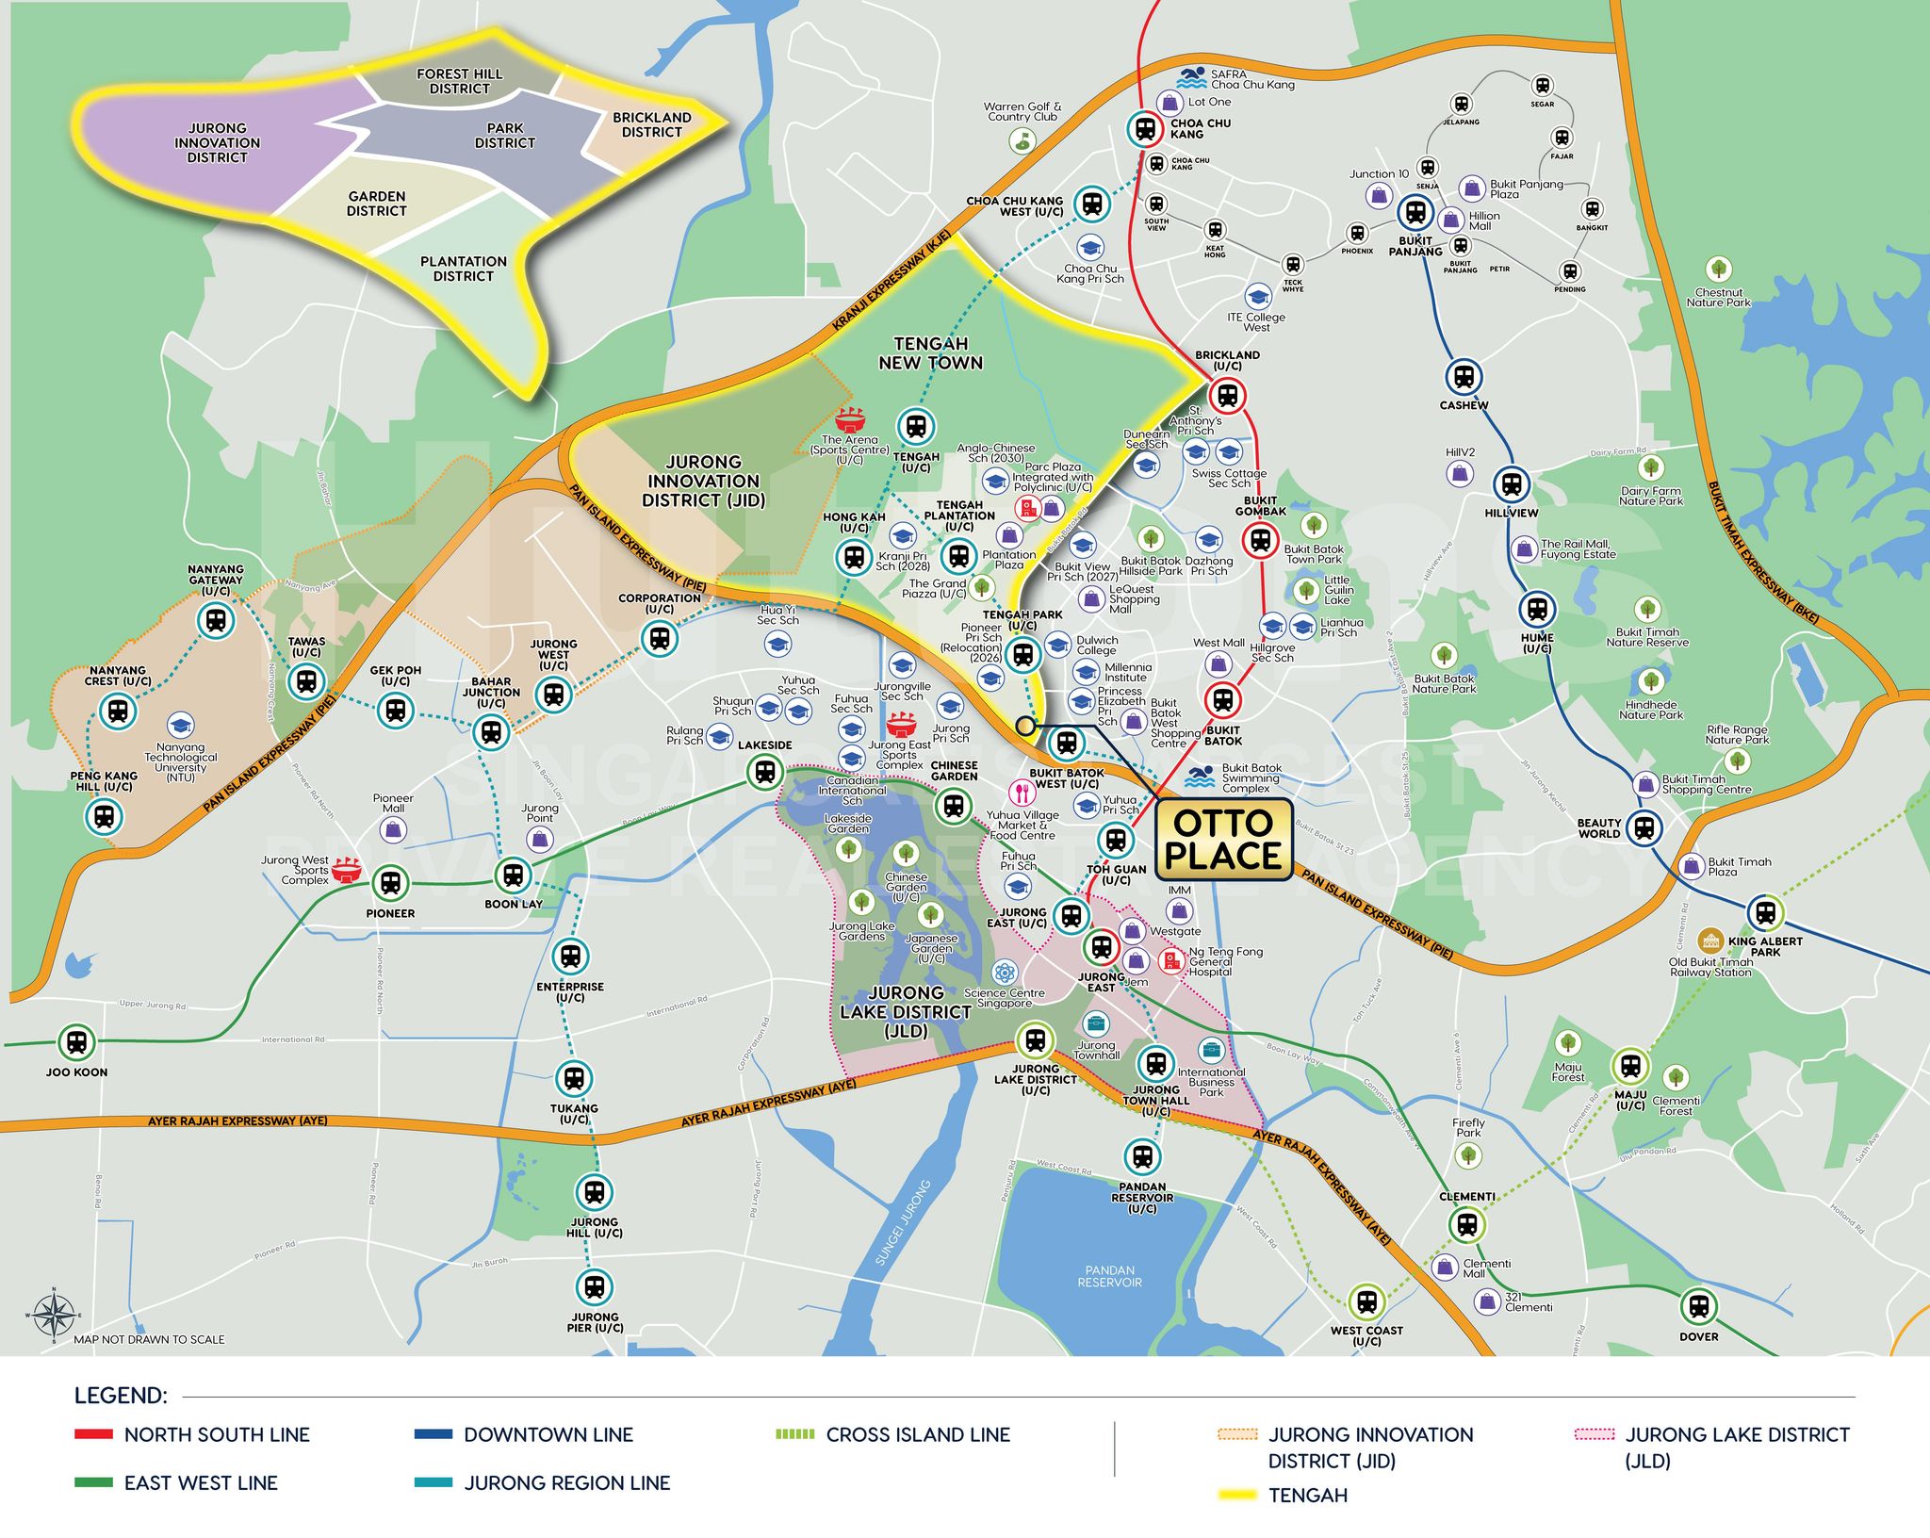Select the King Albert Park station icon
The image size is (1930, 1538).
tap(1765, 912)
